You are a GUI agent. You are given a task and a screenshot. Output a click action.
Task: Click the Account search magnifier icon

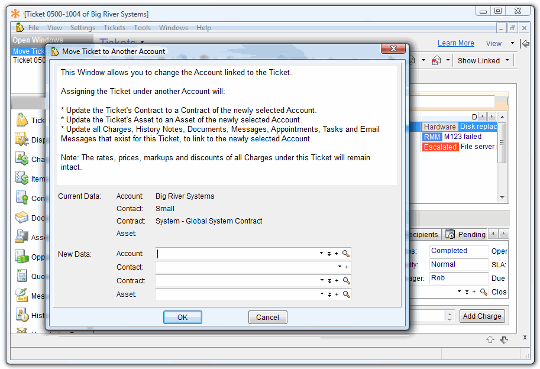[x=347, y=254]
